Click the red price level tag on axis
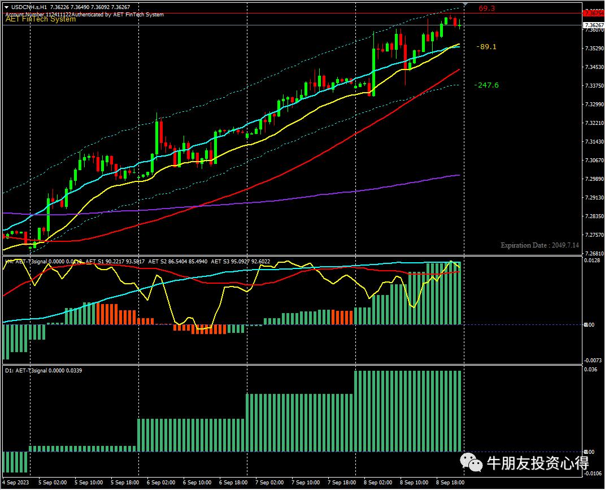Viewport: 609px width, 490px height. tap(594, 12)
